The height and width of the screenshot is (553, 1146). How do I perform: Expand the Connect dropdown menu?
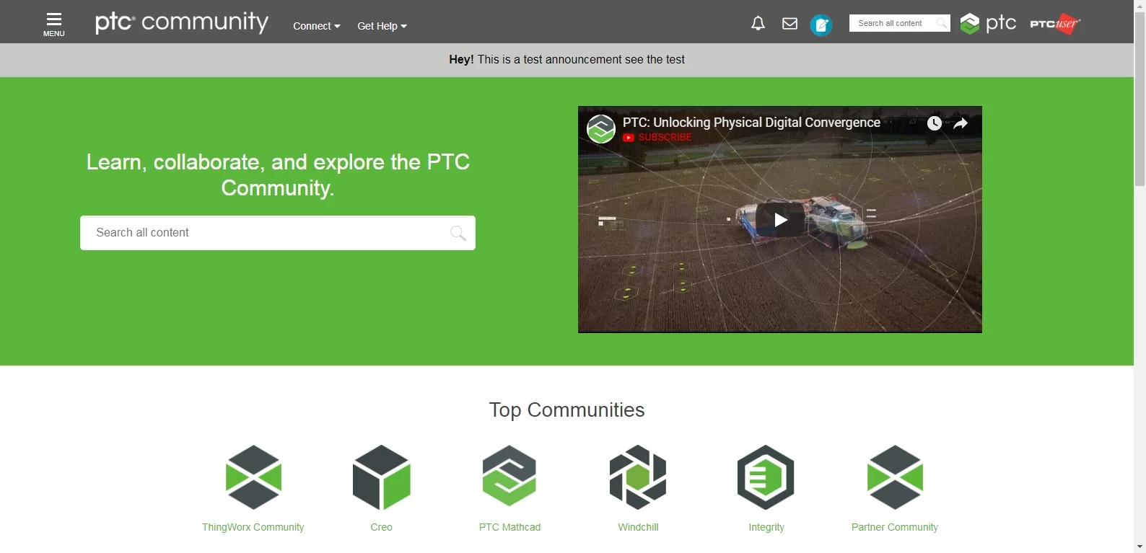(x=316, y=26)
